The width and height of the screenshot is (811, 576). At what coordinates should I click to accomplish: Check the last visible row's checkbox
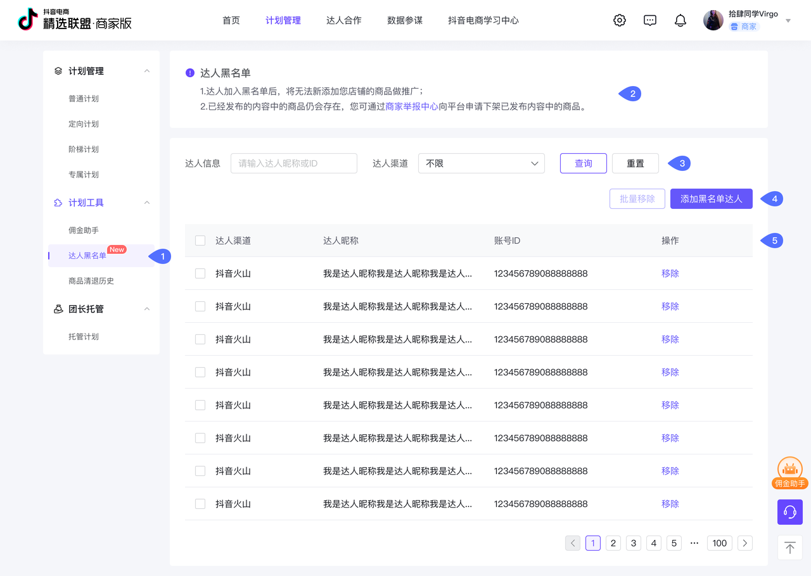pos(200,503)
